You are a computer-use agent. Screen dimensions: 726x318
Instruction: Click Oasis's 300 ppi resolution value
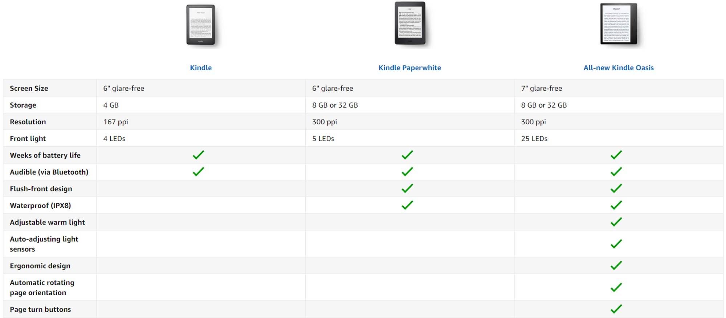coord(534,122)
